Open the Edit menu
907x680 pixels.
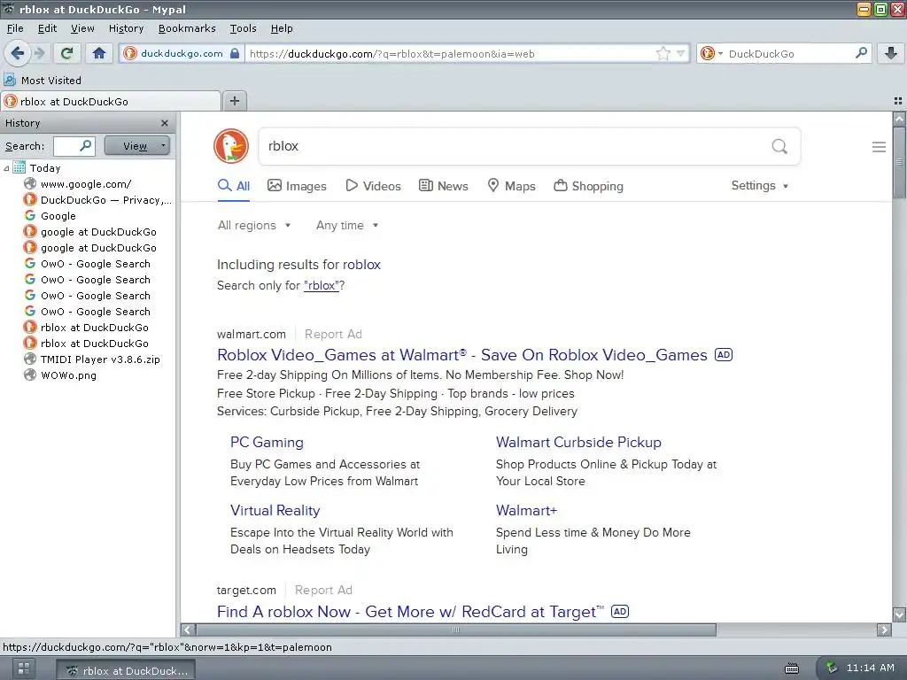tap(47, 28)
